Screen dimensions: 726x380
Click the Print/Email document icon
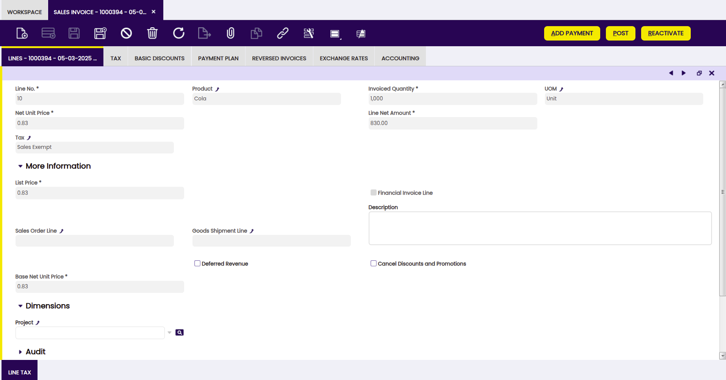361,34
